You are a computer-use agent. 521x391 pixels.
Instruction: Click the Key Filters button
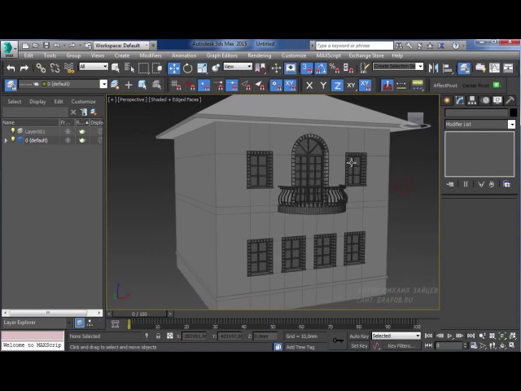pos(401,345)
